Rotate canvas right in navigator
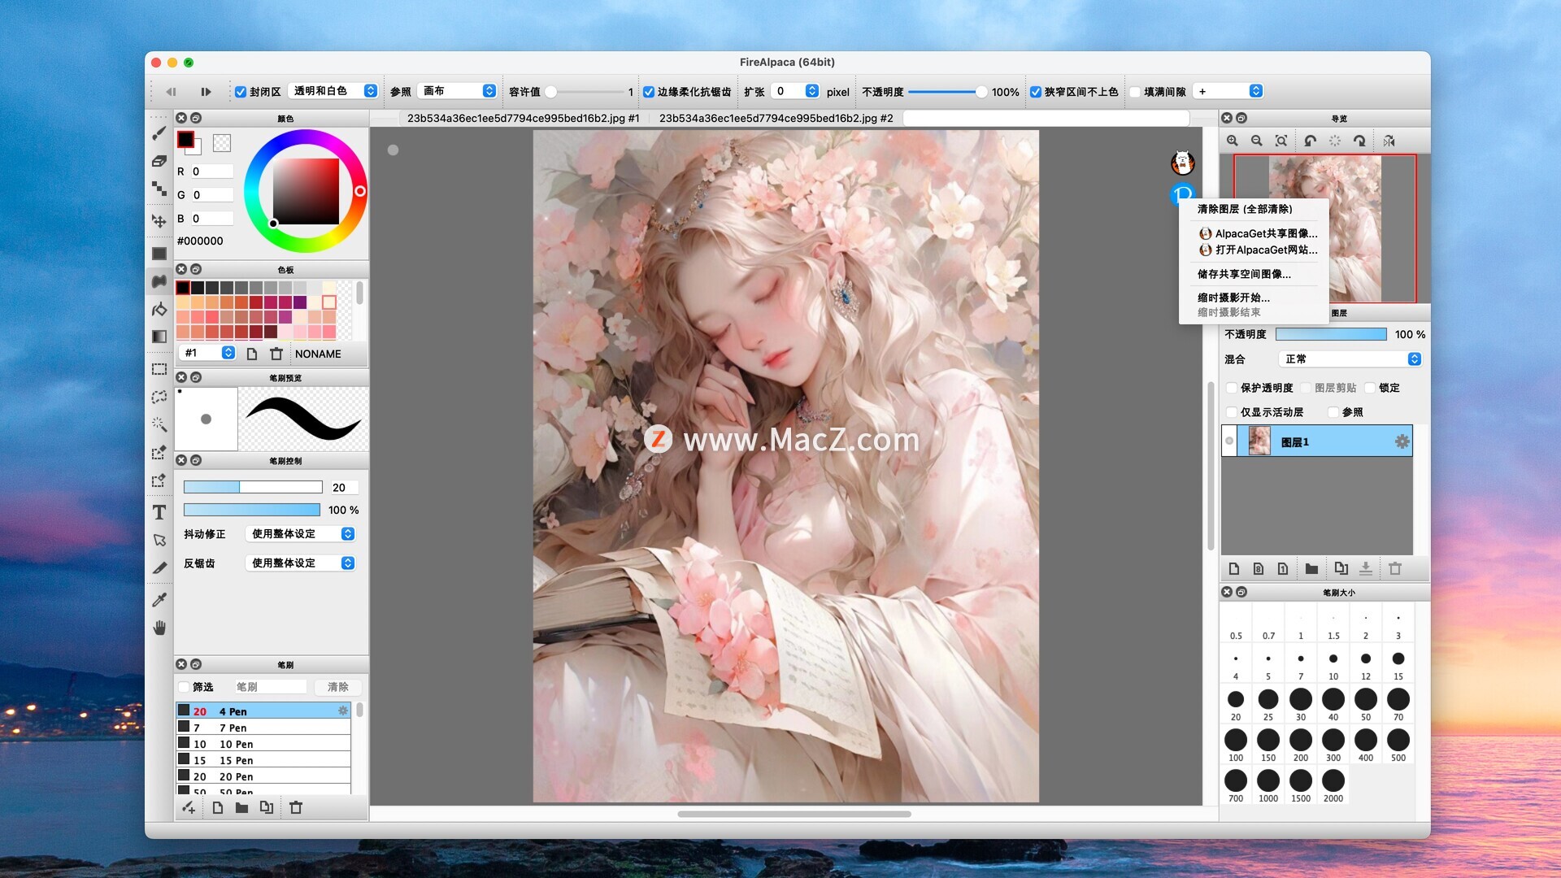The height and width of the screenshot is (878, 1561). (x=1359, y=141)
